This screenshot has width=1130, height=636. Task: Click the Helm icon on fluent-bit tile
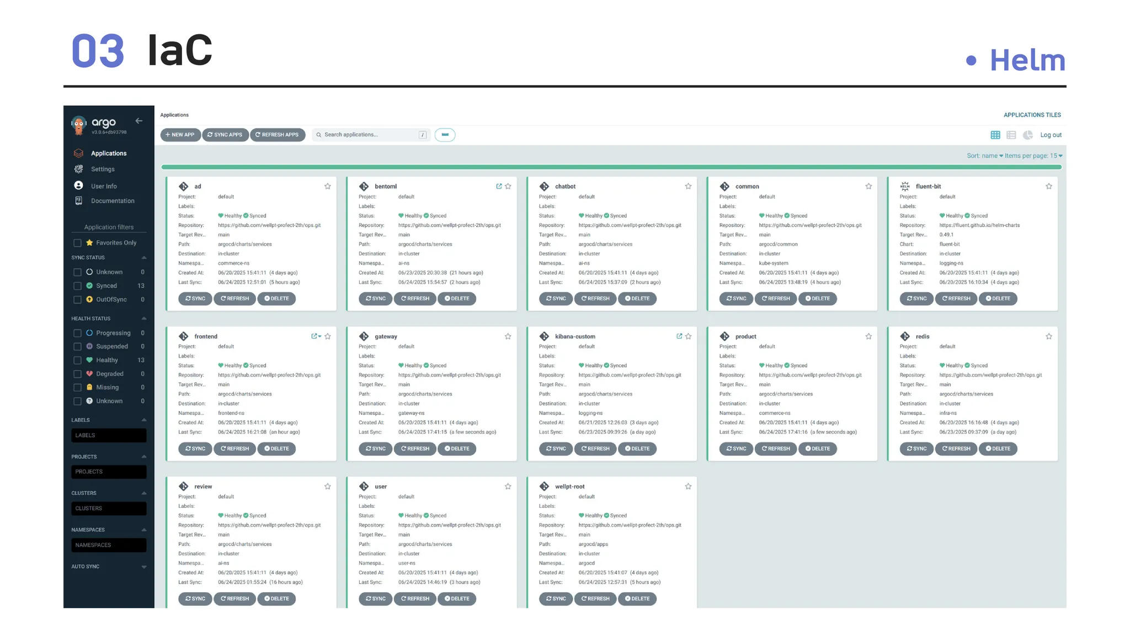905,186
